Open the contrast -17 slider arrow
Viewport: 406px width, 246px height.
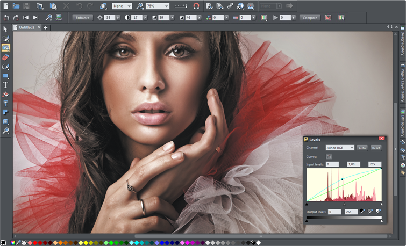click(x=145, y=18)
